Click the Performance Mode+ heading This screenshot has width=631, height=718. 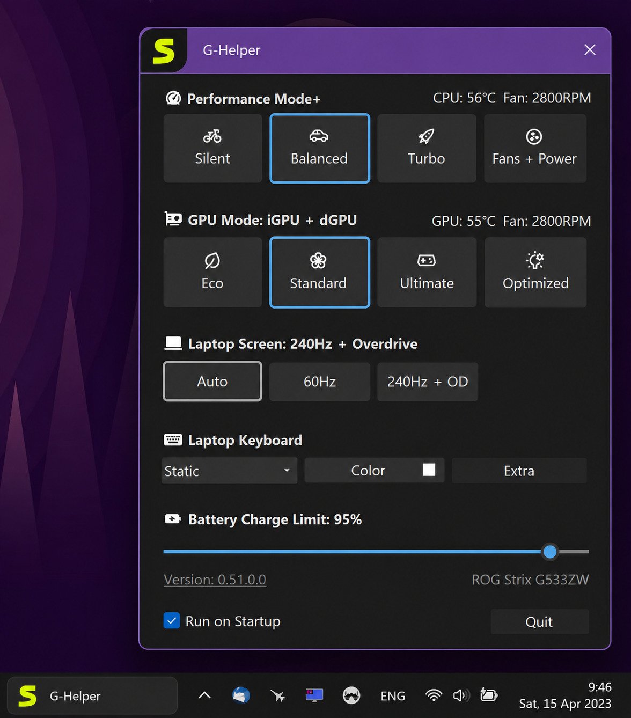point(254,99)
